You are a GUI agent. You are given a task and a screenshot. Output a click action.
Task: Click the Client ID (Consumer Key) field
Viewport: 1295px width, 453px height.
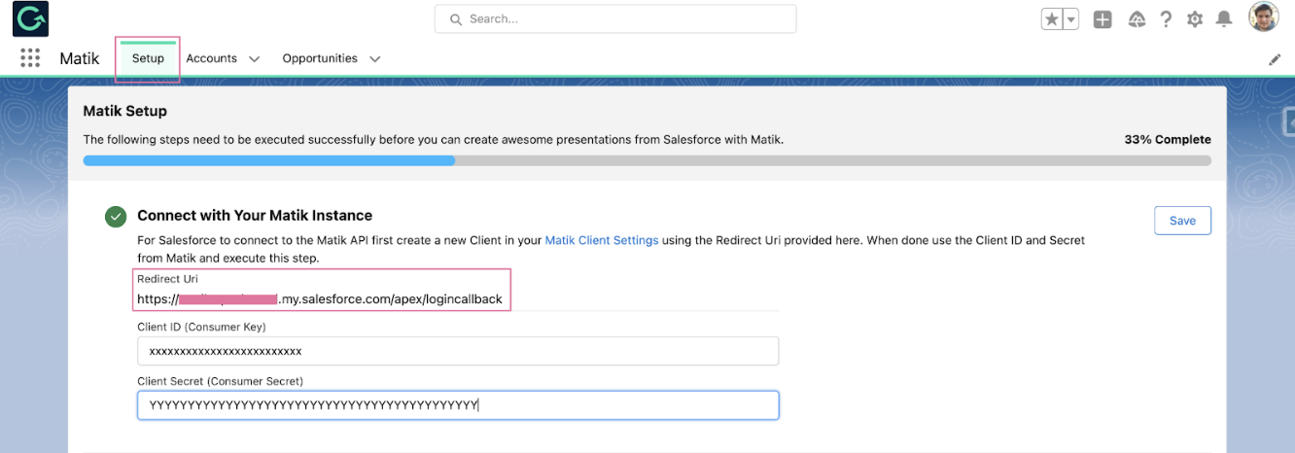pyautogui.click(x=458, y=351)
